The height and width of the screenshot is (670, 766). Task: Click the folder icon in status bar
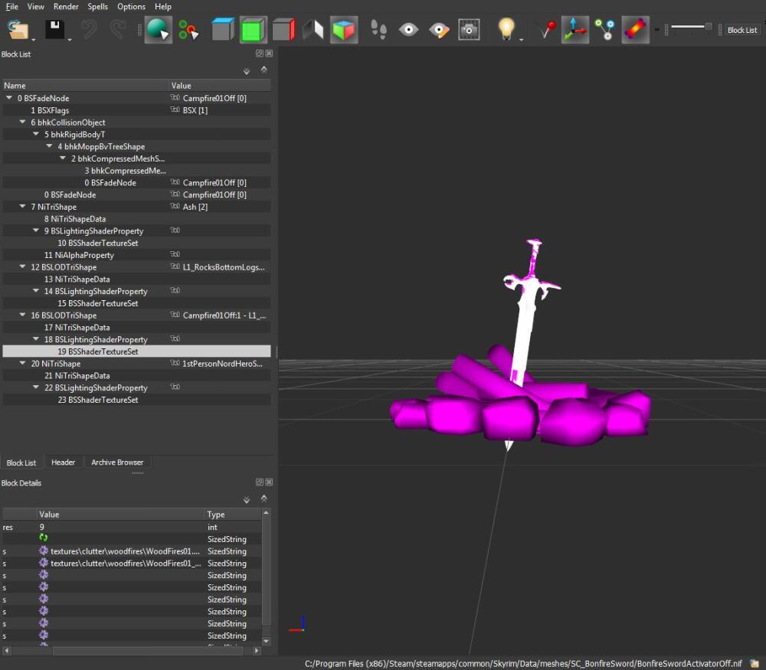tap(755, 663)
